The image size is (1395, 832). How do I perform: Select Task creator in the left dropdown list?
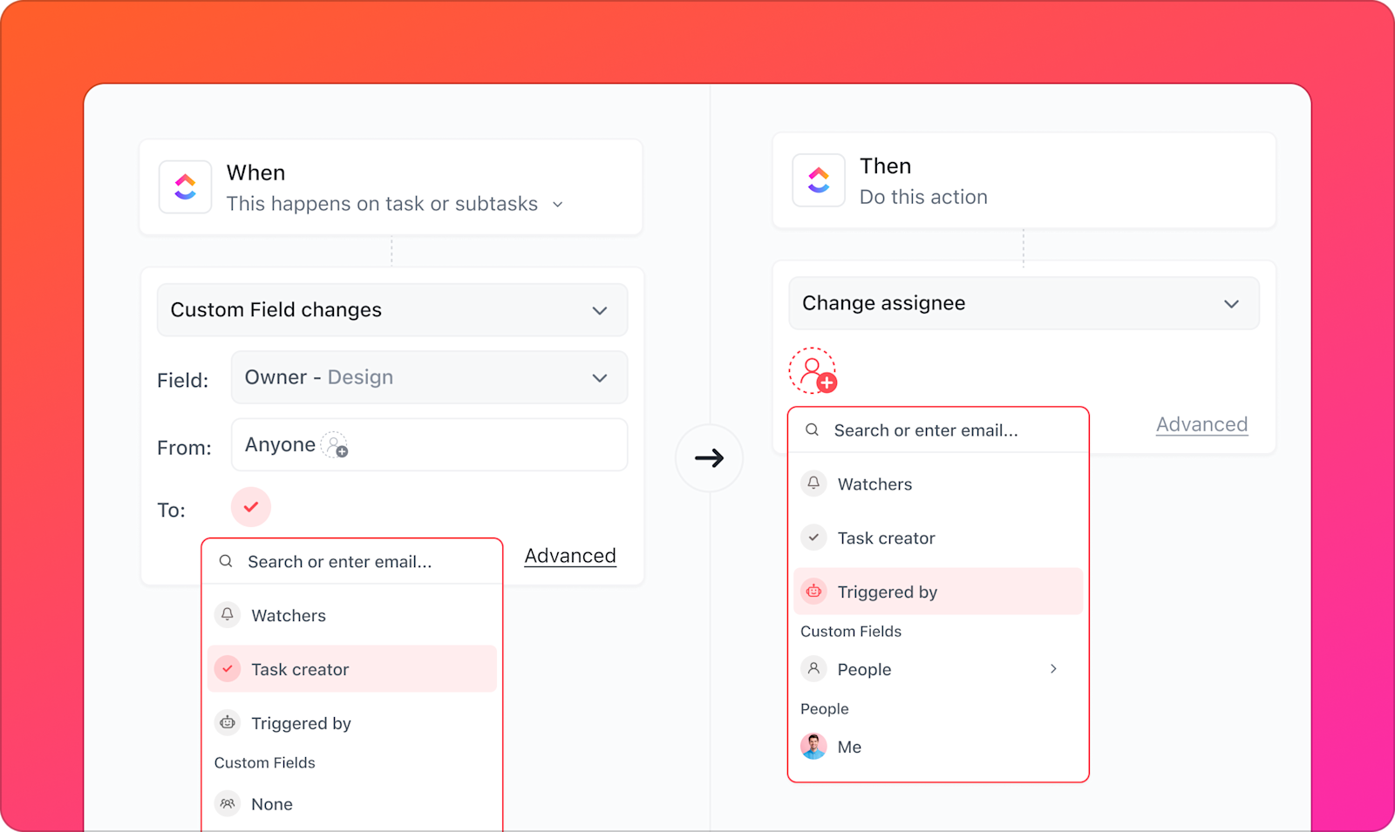tap(300, 668)
